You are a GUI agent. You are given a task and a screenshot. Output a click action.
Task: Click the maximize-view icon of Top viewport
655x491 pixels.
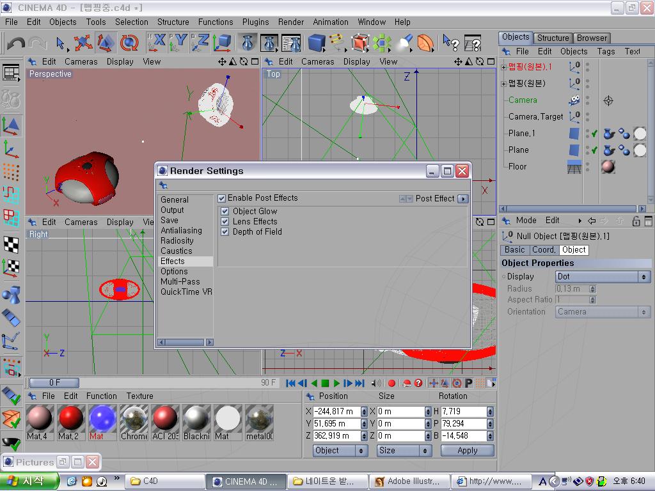(491, 62)
